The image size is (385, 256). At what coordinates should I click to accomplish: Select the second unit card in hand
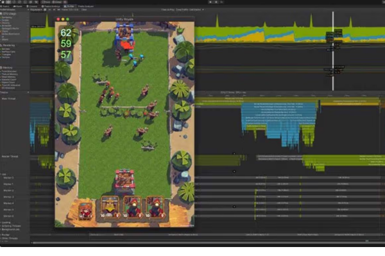point(110,208)
